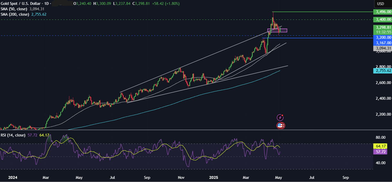Image resolution: width=392 pixels, height=182 pixels.
Task: Click the current price 3,298.81 label
Action: tap(382, 28)
